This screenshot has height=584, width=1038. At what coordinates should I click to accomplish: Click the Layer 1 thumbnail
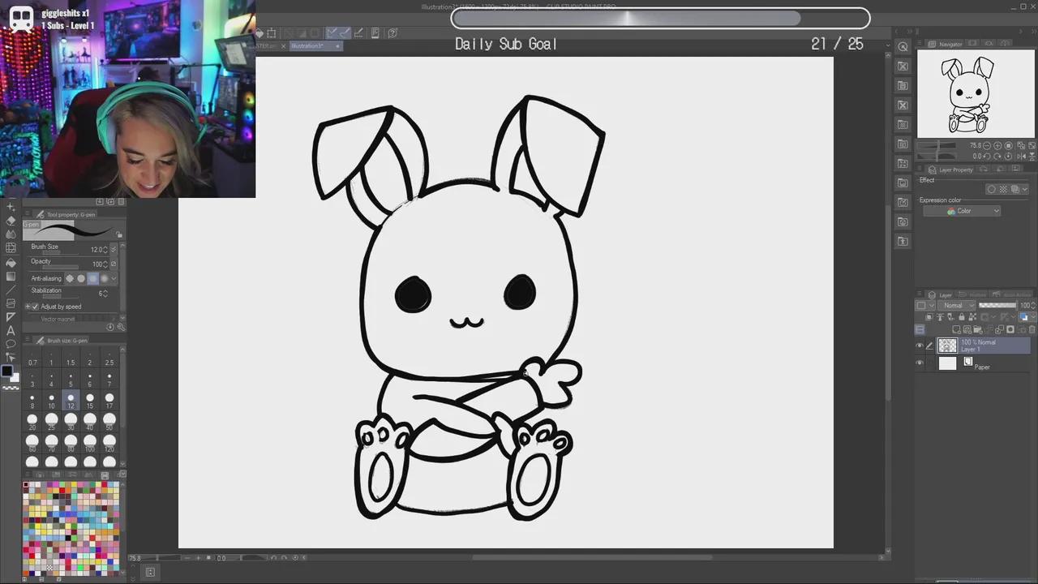pyautogui.click(x=947, y=346)
